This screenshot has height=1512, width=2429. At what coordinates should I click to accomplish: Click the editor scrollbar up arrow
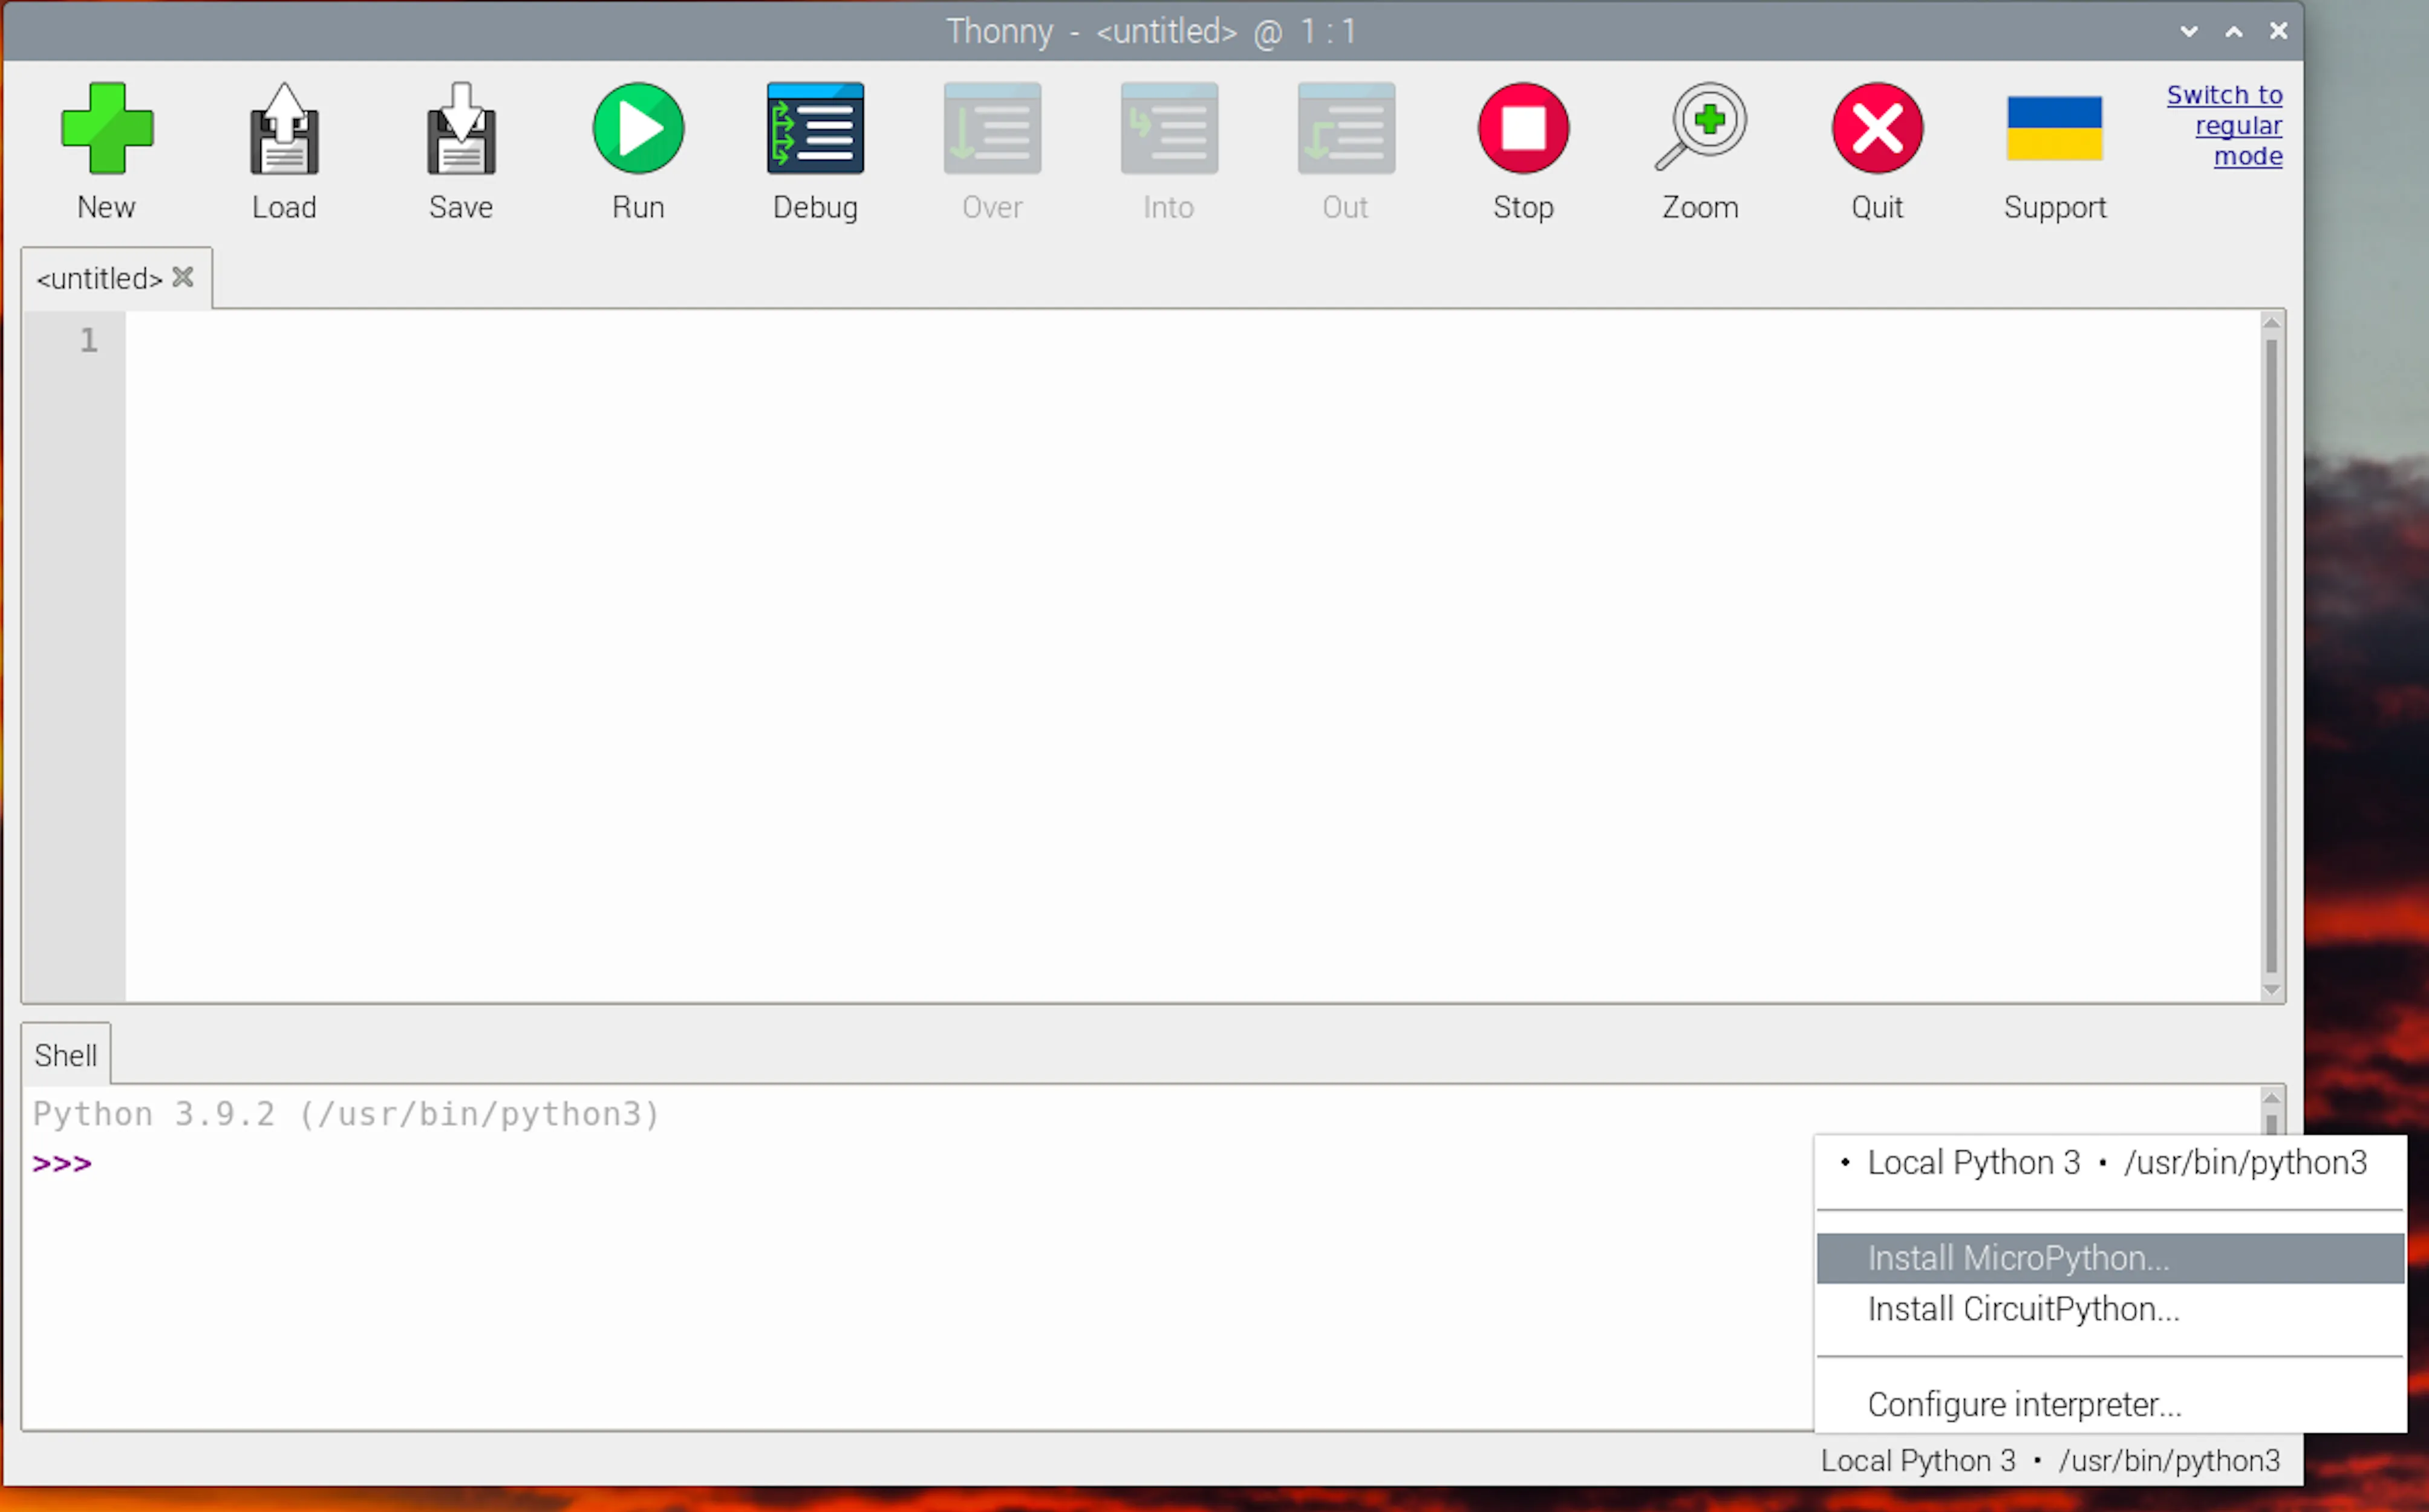(2271, 322)
